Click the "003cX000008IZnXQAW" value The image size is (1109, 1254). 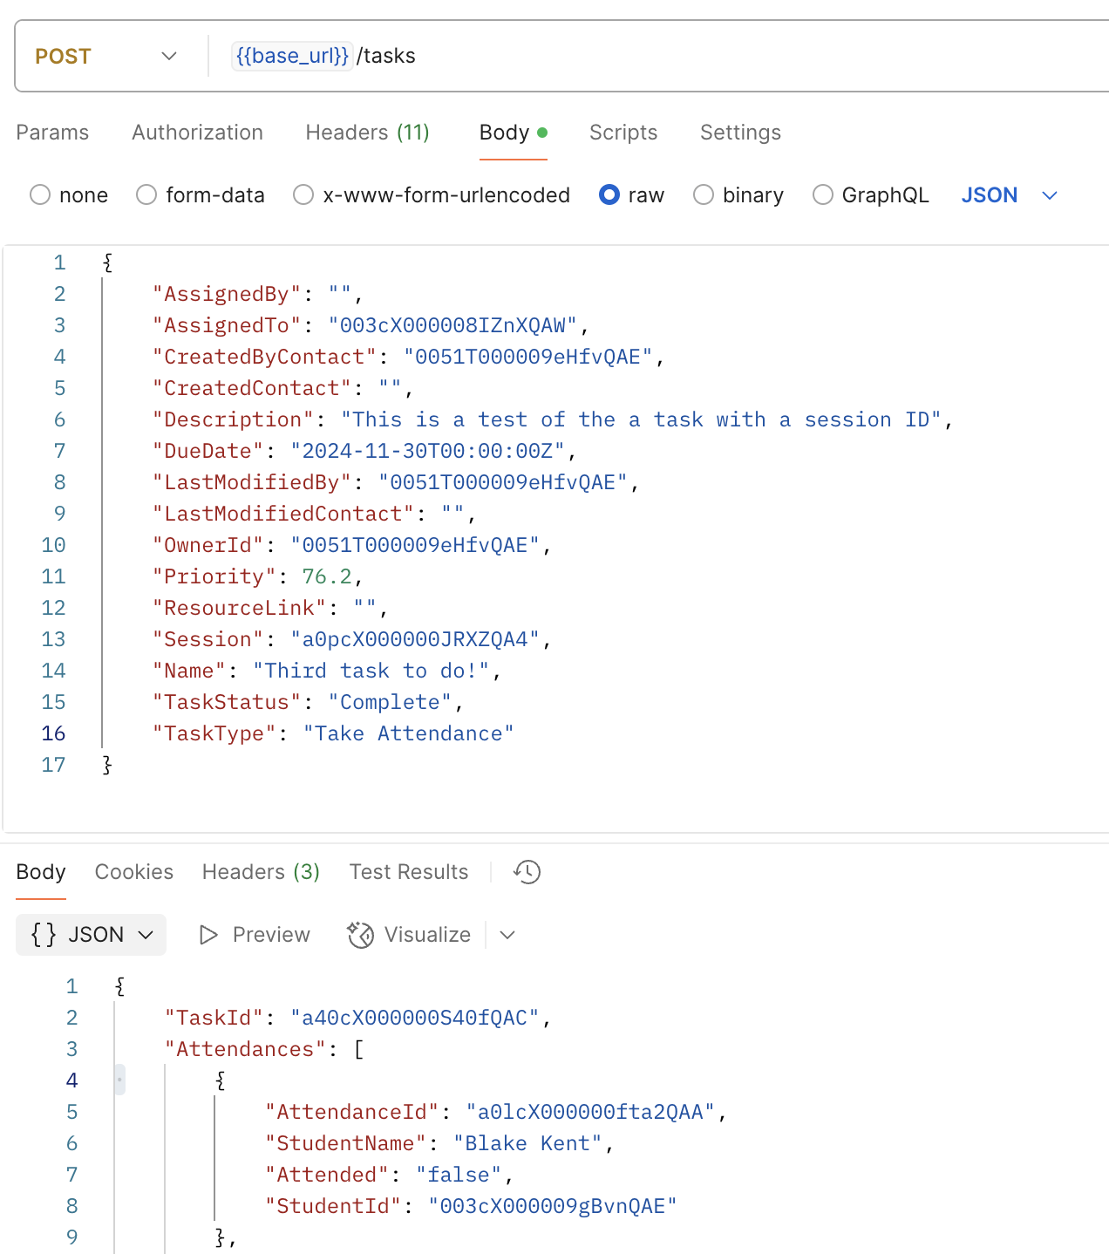click(x=452, y=325)
